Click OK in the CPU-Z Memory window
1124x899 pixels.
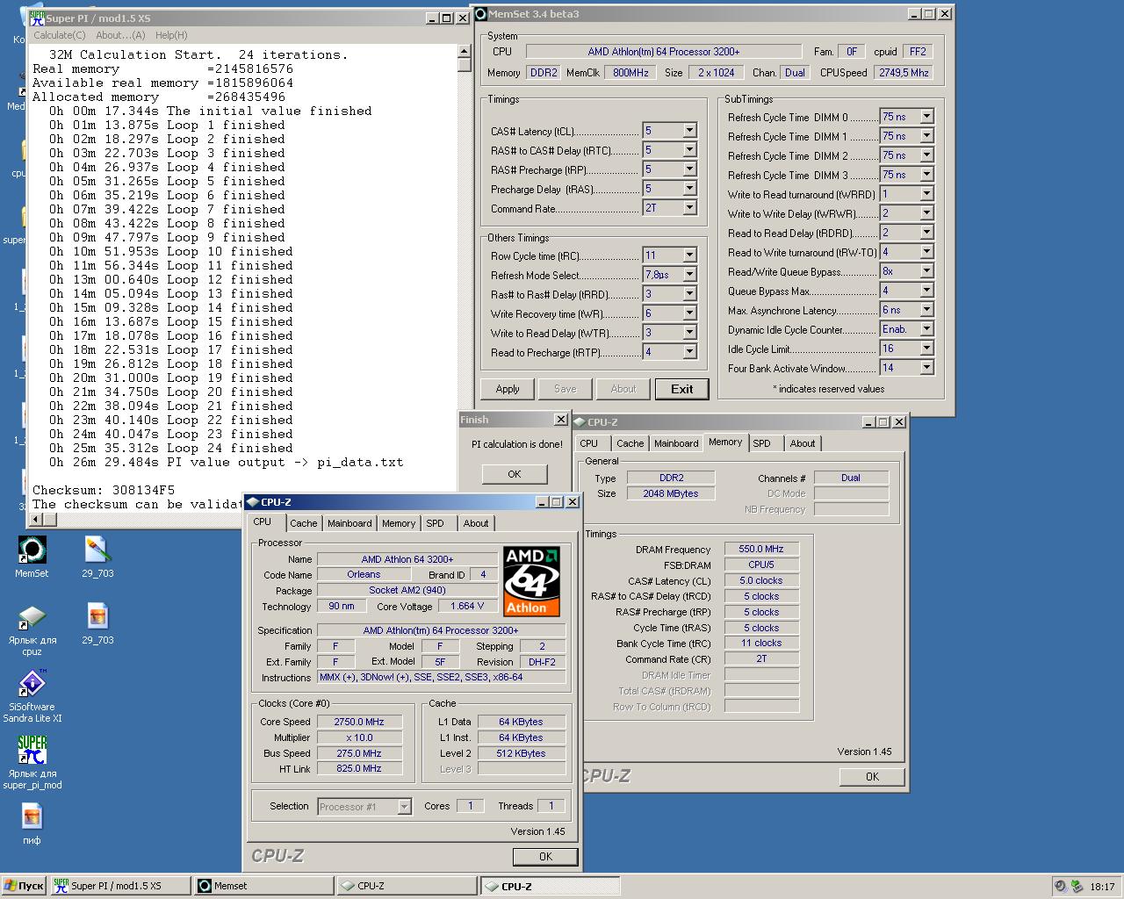tap(872, 777)
